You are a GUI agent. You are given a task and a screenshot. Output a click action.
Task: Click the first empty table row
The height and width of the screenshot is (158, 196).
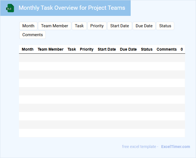coord(102,58)
